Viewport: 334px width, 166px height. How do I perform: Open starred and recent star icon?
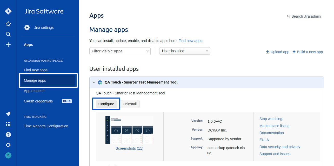[8, 24]
